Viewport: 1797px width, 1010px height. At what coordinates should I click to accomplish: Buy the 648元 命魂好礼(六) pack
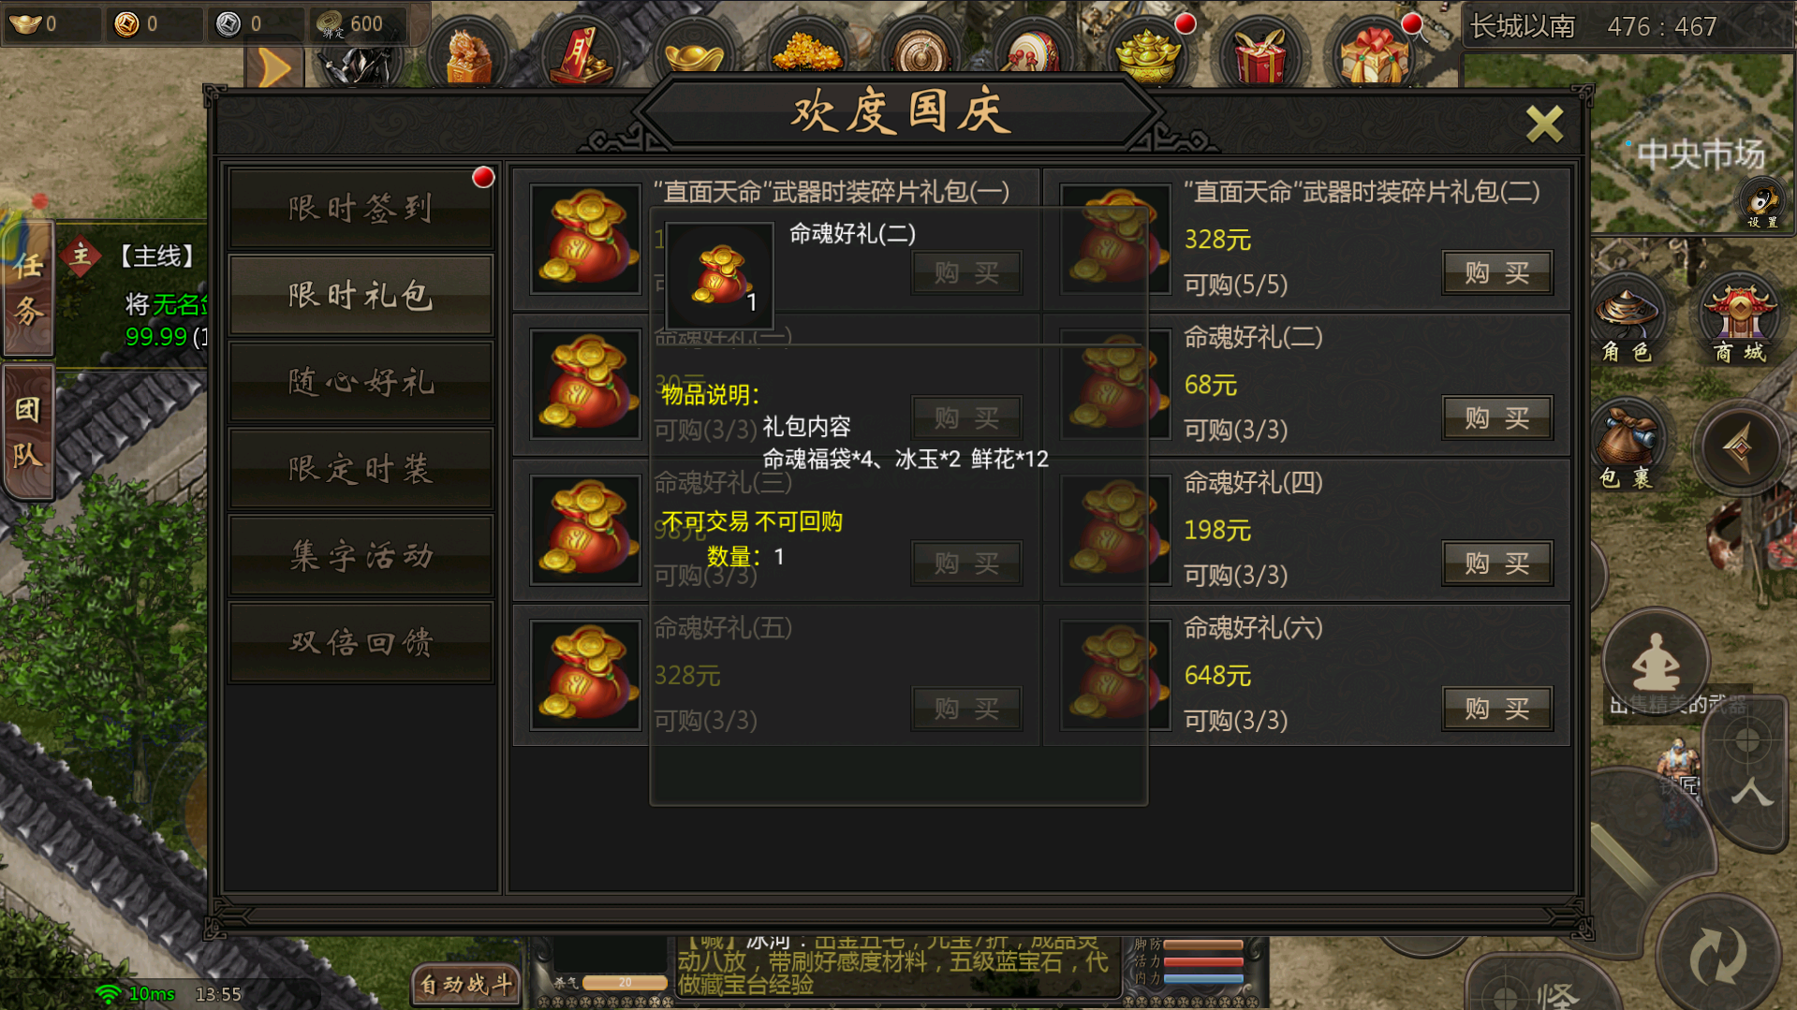(1496, 708)
